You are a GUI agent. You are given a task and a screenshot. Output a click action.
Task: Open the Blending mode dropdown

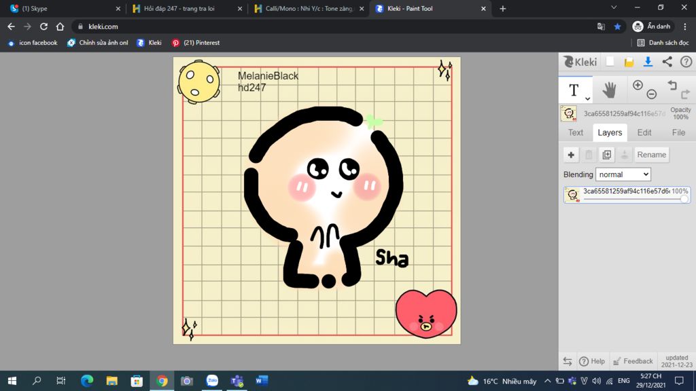pyautogui.click(x=623, y=174)
